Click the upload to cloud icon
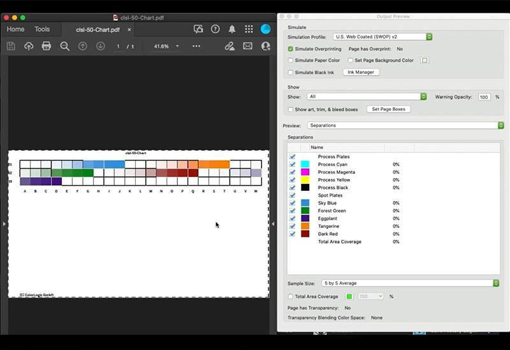This screenshot has width=510, height=350. 29,46
